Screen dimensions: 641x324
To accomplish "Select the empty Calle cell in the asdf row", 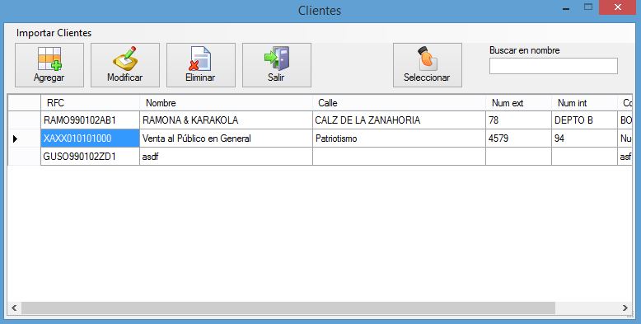I will 399,157.
